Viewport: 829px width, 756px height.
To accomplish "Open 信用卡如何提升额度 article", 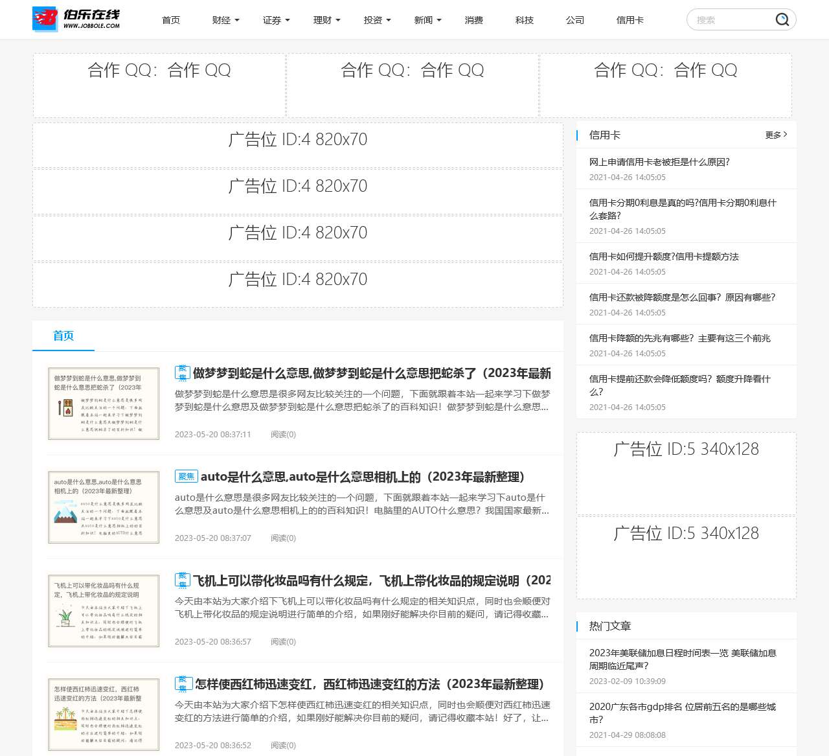I will coord(664,257).
